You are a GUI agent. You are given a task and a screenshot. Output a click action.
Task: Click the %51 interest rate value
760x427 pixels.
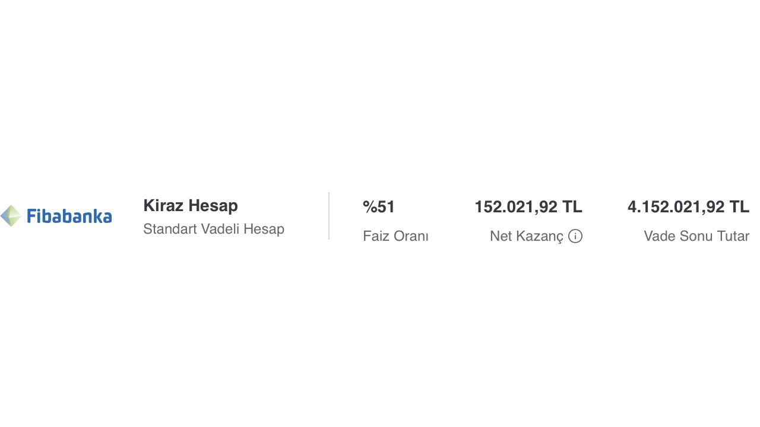click(379, 207)
